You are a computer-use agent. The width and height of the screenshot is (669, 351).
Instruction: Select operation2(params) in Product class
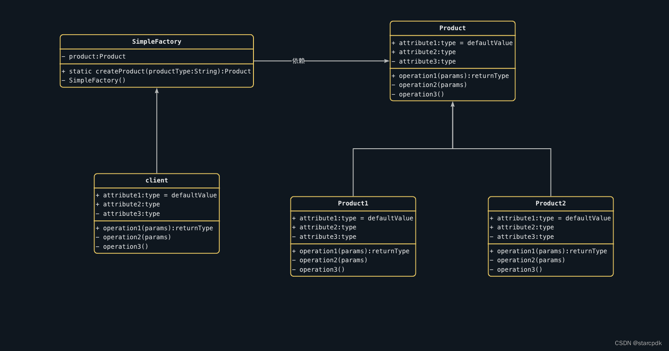point(429,85)
